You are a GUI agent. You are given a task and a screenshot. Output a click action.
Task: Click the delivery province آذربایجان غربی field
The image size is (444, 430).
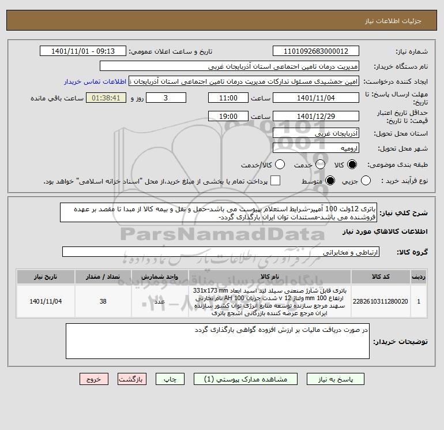coord(316,133)
